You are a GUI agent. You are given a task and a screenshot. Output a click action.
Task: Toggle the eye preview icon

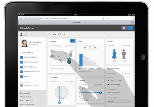pyautogui.click(x=54, y=34)
